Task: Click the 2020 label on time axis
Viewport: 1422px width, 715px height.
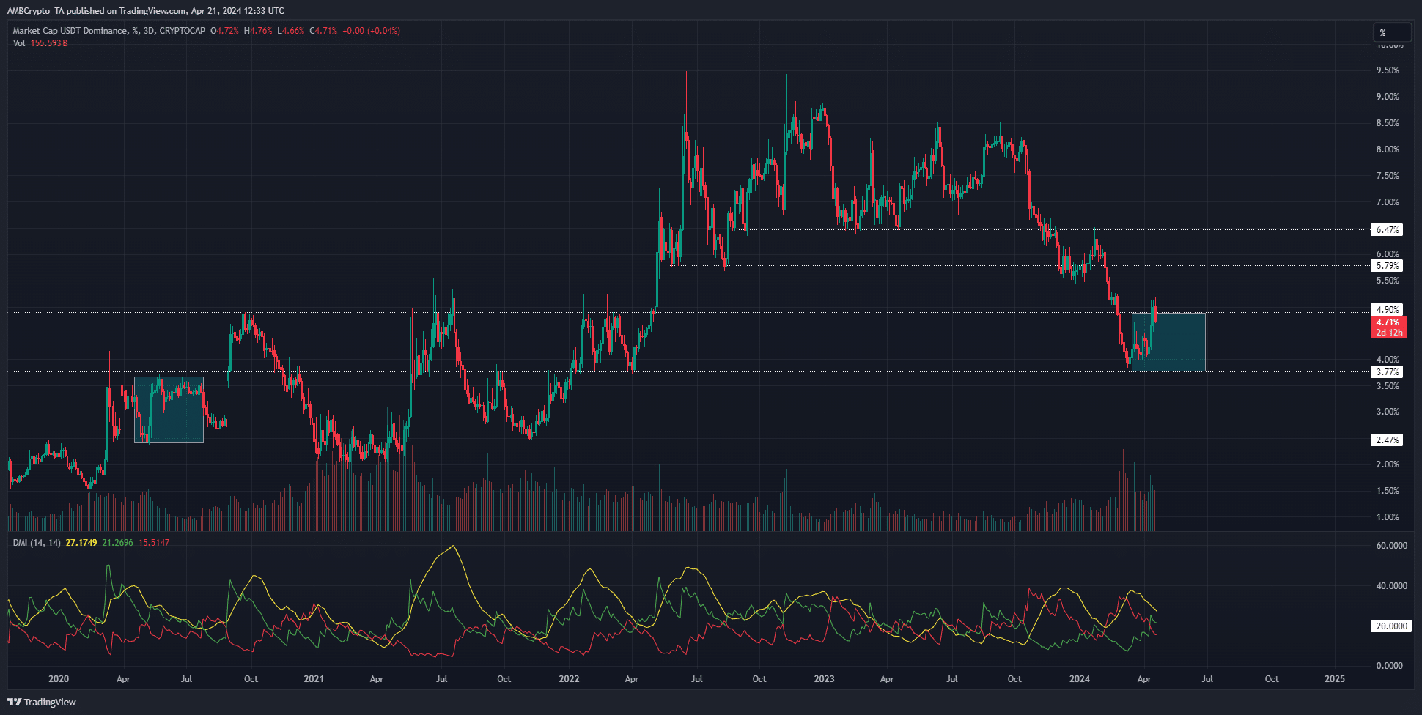Action: click(x=59, y=679)
